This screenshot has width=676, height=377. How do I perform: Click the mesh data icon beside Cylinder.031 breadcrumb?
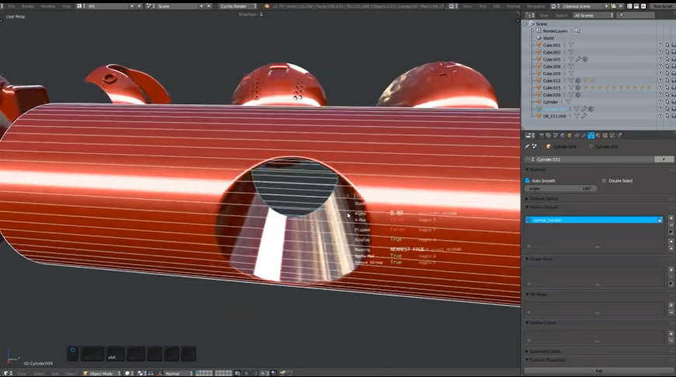coord(591,146)
